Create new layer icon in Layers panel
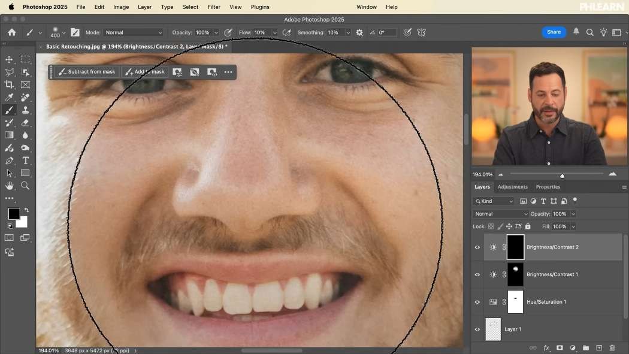 599,348
